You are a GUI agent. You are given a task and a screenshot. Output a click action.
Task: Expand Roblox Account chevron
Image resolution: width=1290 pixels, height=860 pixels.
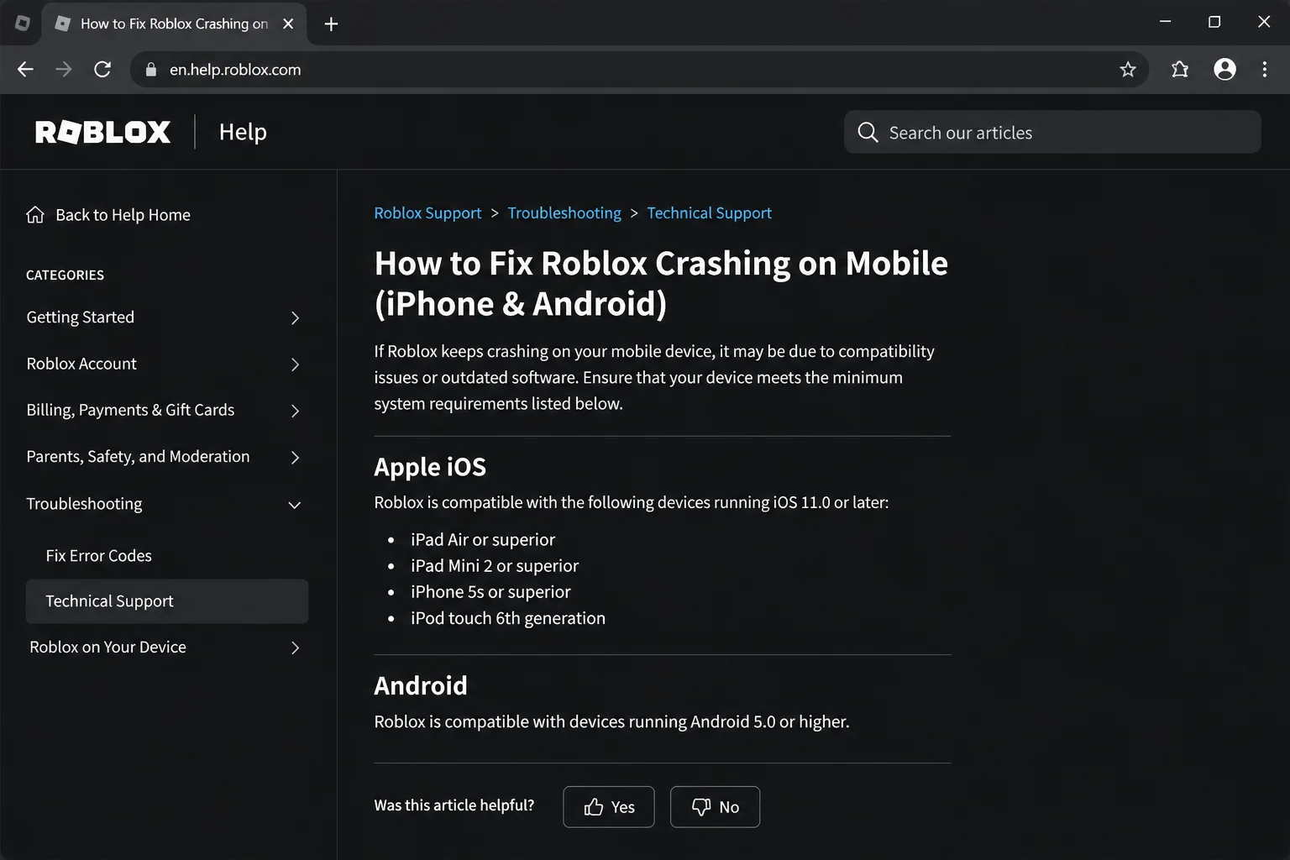point(295,364)
